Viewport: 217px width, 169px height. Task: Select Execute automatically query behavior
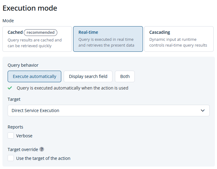pyautogui.click(x=34, y=76)
